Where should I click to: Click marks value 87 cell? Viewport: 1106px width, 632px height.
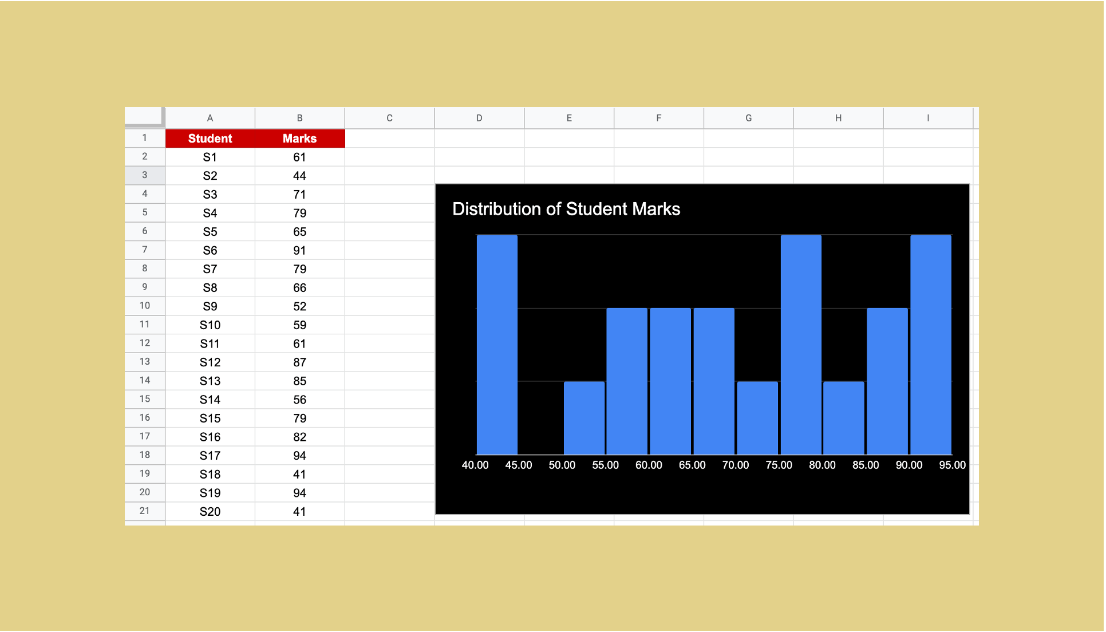(299, 362)
